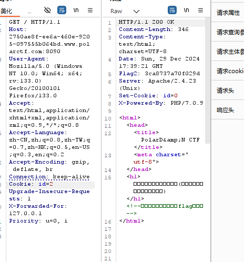This screenshot has height=262, width=244.
Task: Click the Priority: u=0, i line
Action: click(x=38, y=221)
